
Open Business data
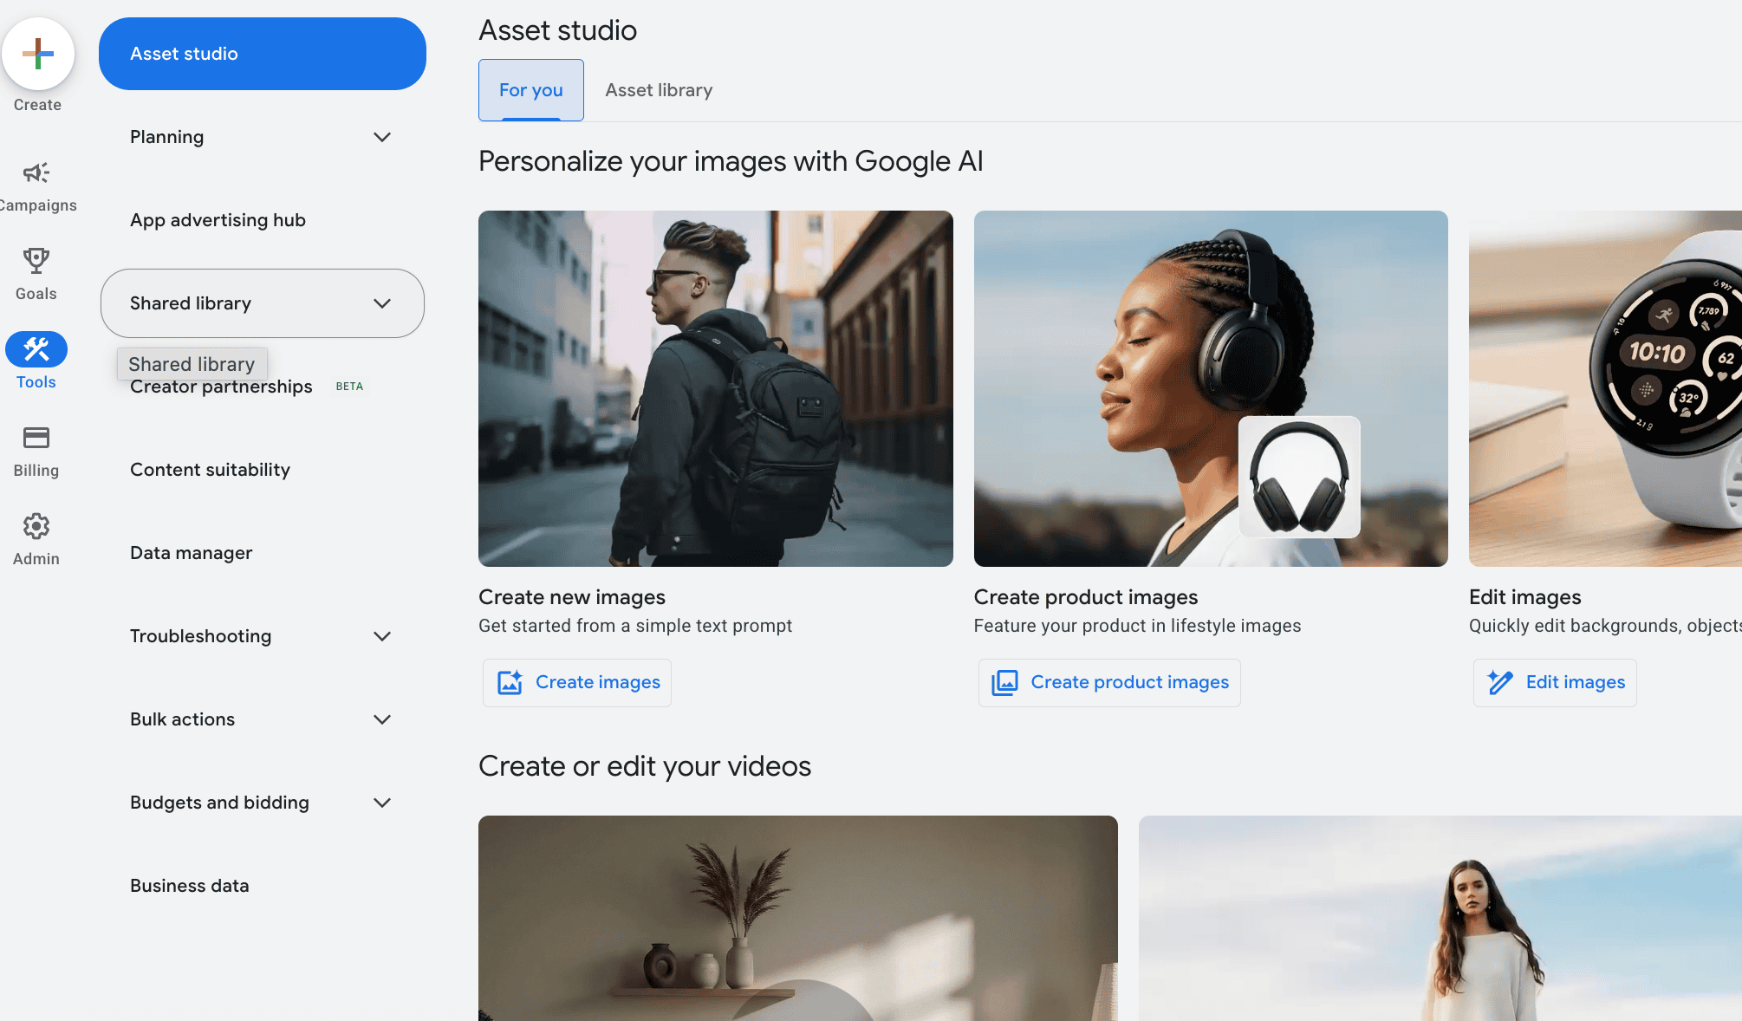(x=189, y=886)
